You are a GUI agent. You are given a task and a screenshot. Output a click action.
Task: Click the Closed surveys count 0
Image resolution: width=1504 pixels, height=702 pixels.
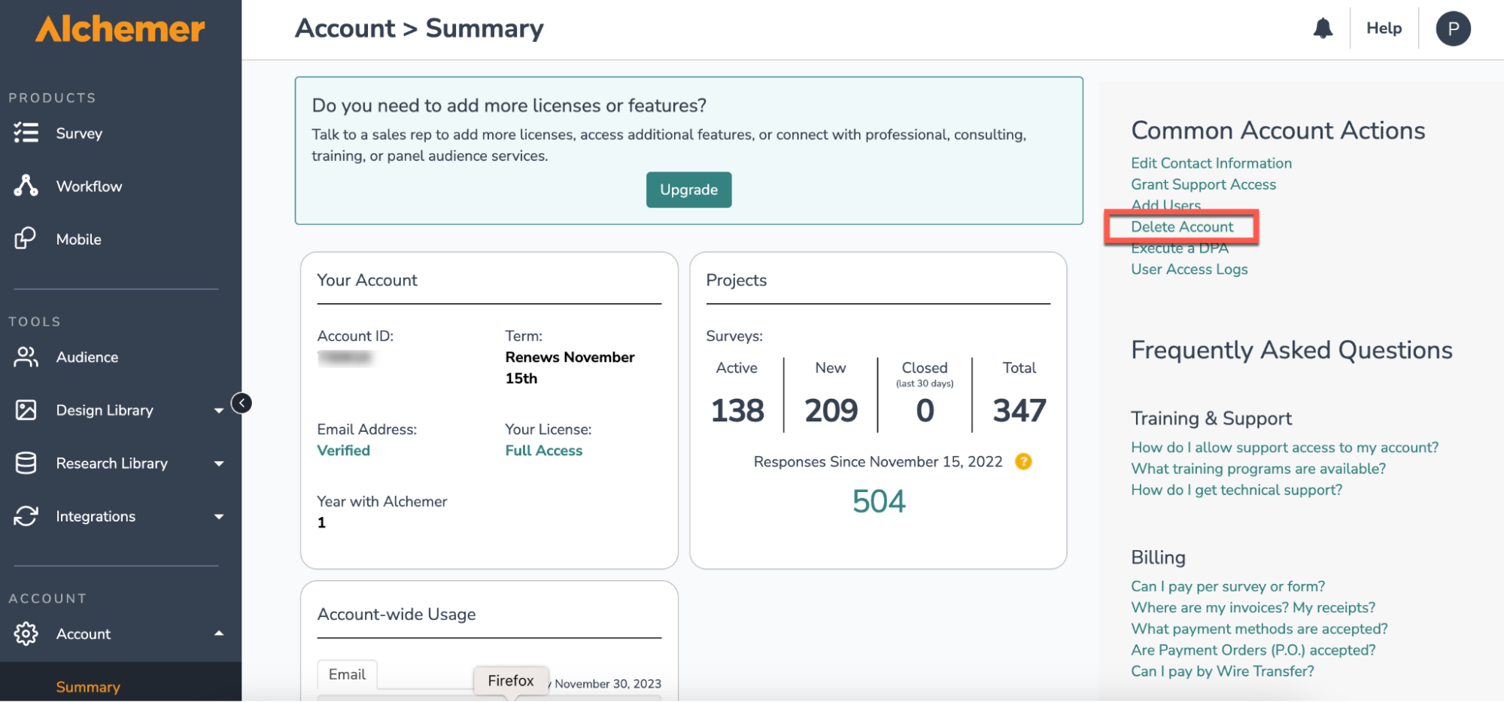tap(925, 411)
